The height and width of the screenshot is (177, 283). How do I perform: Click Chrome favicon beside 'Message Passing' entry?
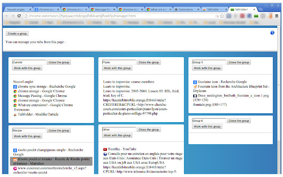pyautogui.click(x=15, y=96)
